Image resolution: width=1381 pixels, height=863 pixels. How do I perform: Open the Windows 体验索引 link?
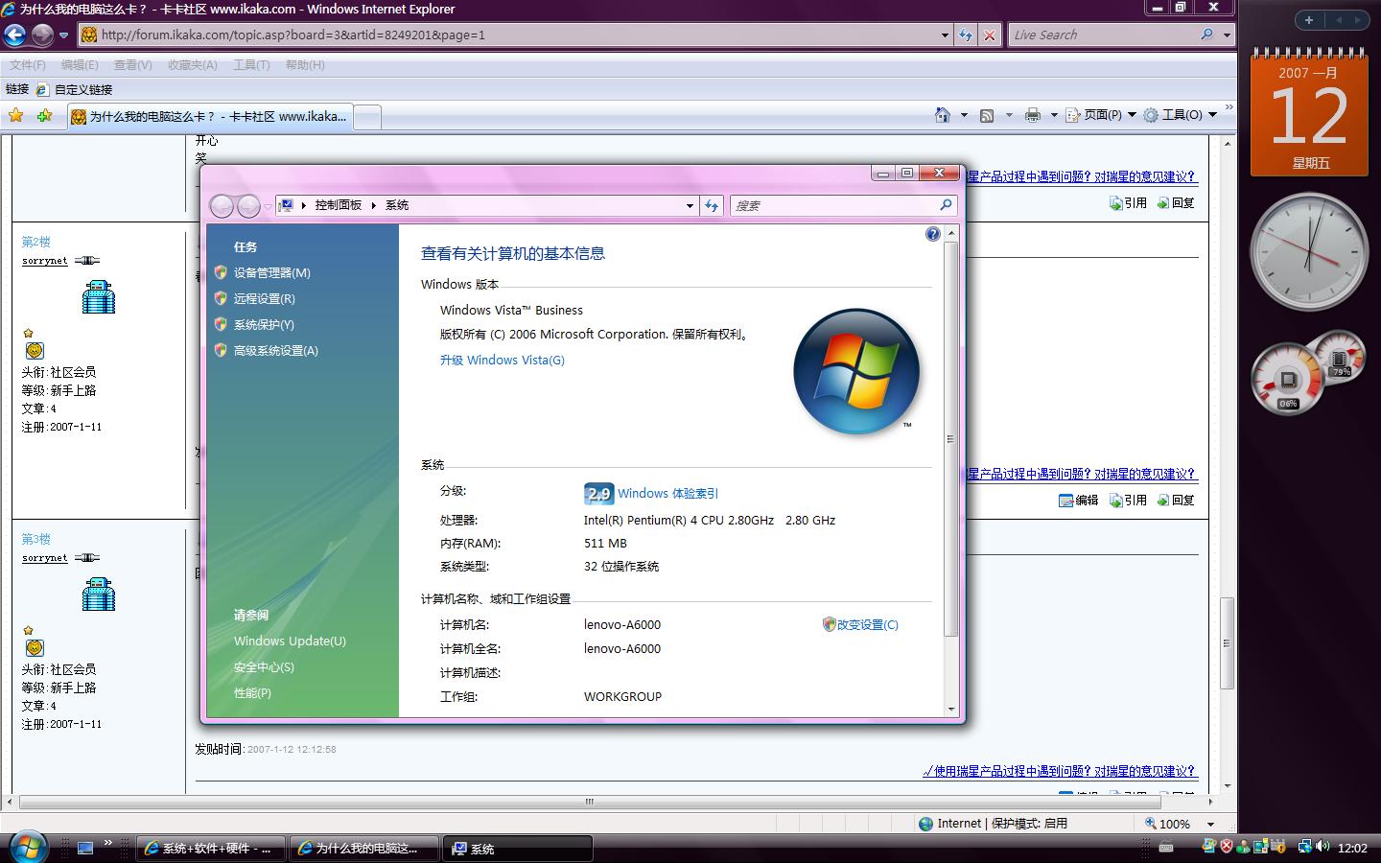(x=668, y=494)
